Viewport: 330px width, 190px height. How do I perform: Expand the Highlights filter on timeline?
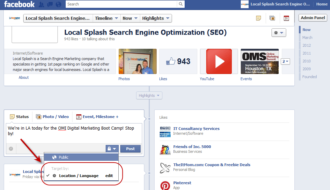click(149, 96)
